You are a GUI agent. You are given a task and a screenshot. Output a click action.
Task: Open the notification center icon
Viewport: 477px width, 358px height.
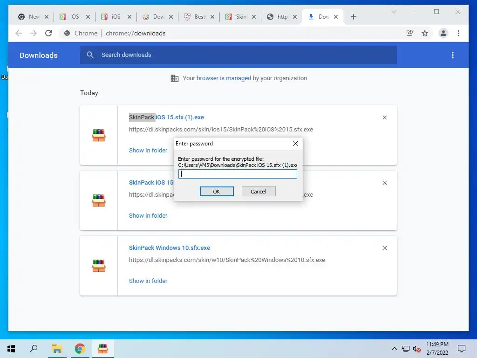tap(462, 349)
